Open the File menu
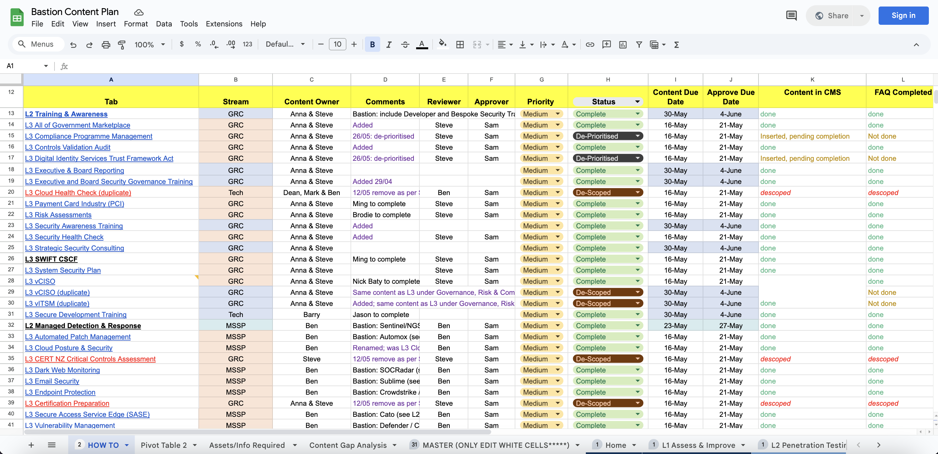 coord(37,24)
